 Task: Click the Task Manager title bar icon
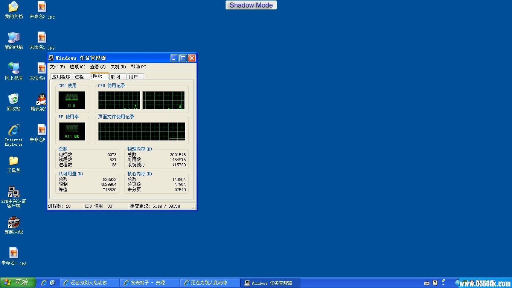tap(51, 58)
